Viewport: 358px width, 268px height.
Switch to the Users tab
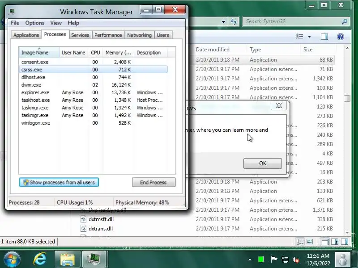[163, 35]
